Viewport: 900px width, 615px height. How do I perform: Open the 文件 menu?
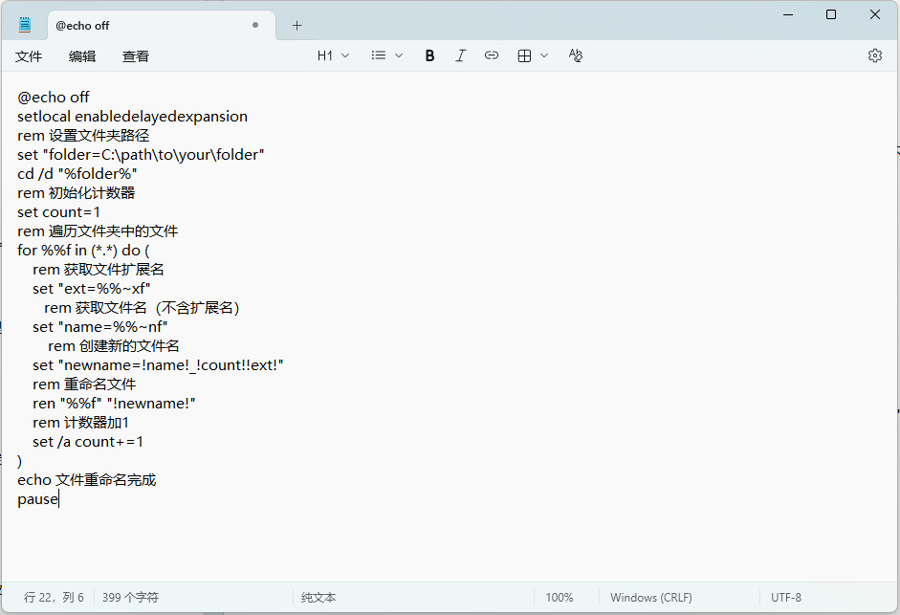click(x=29, y=56)
